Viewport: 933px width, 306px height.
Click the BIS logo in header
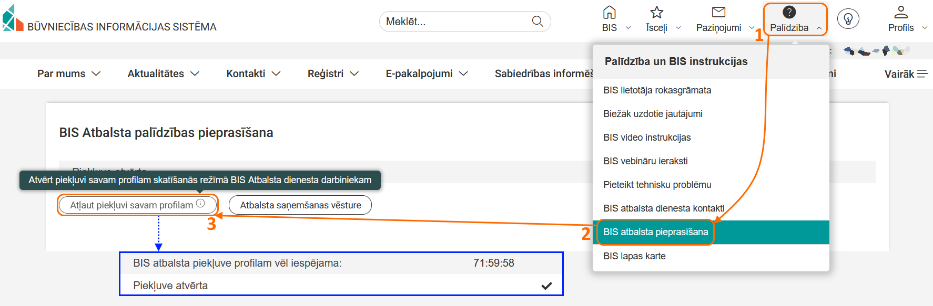(x=13, y=18)
